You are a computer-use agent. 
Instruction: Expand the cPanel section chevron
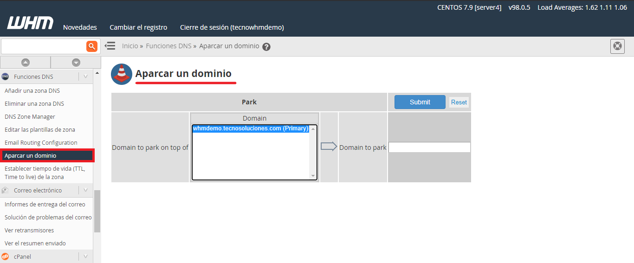[85, 257]
